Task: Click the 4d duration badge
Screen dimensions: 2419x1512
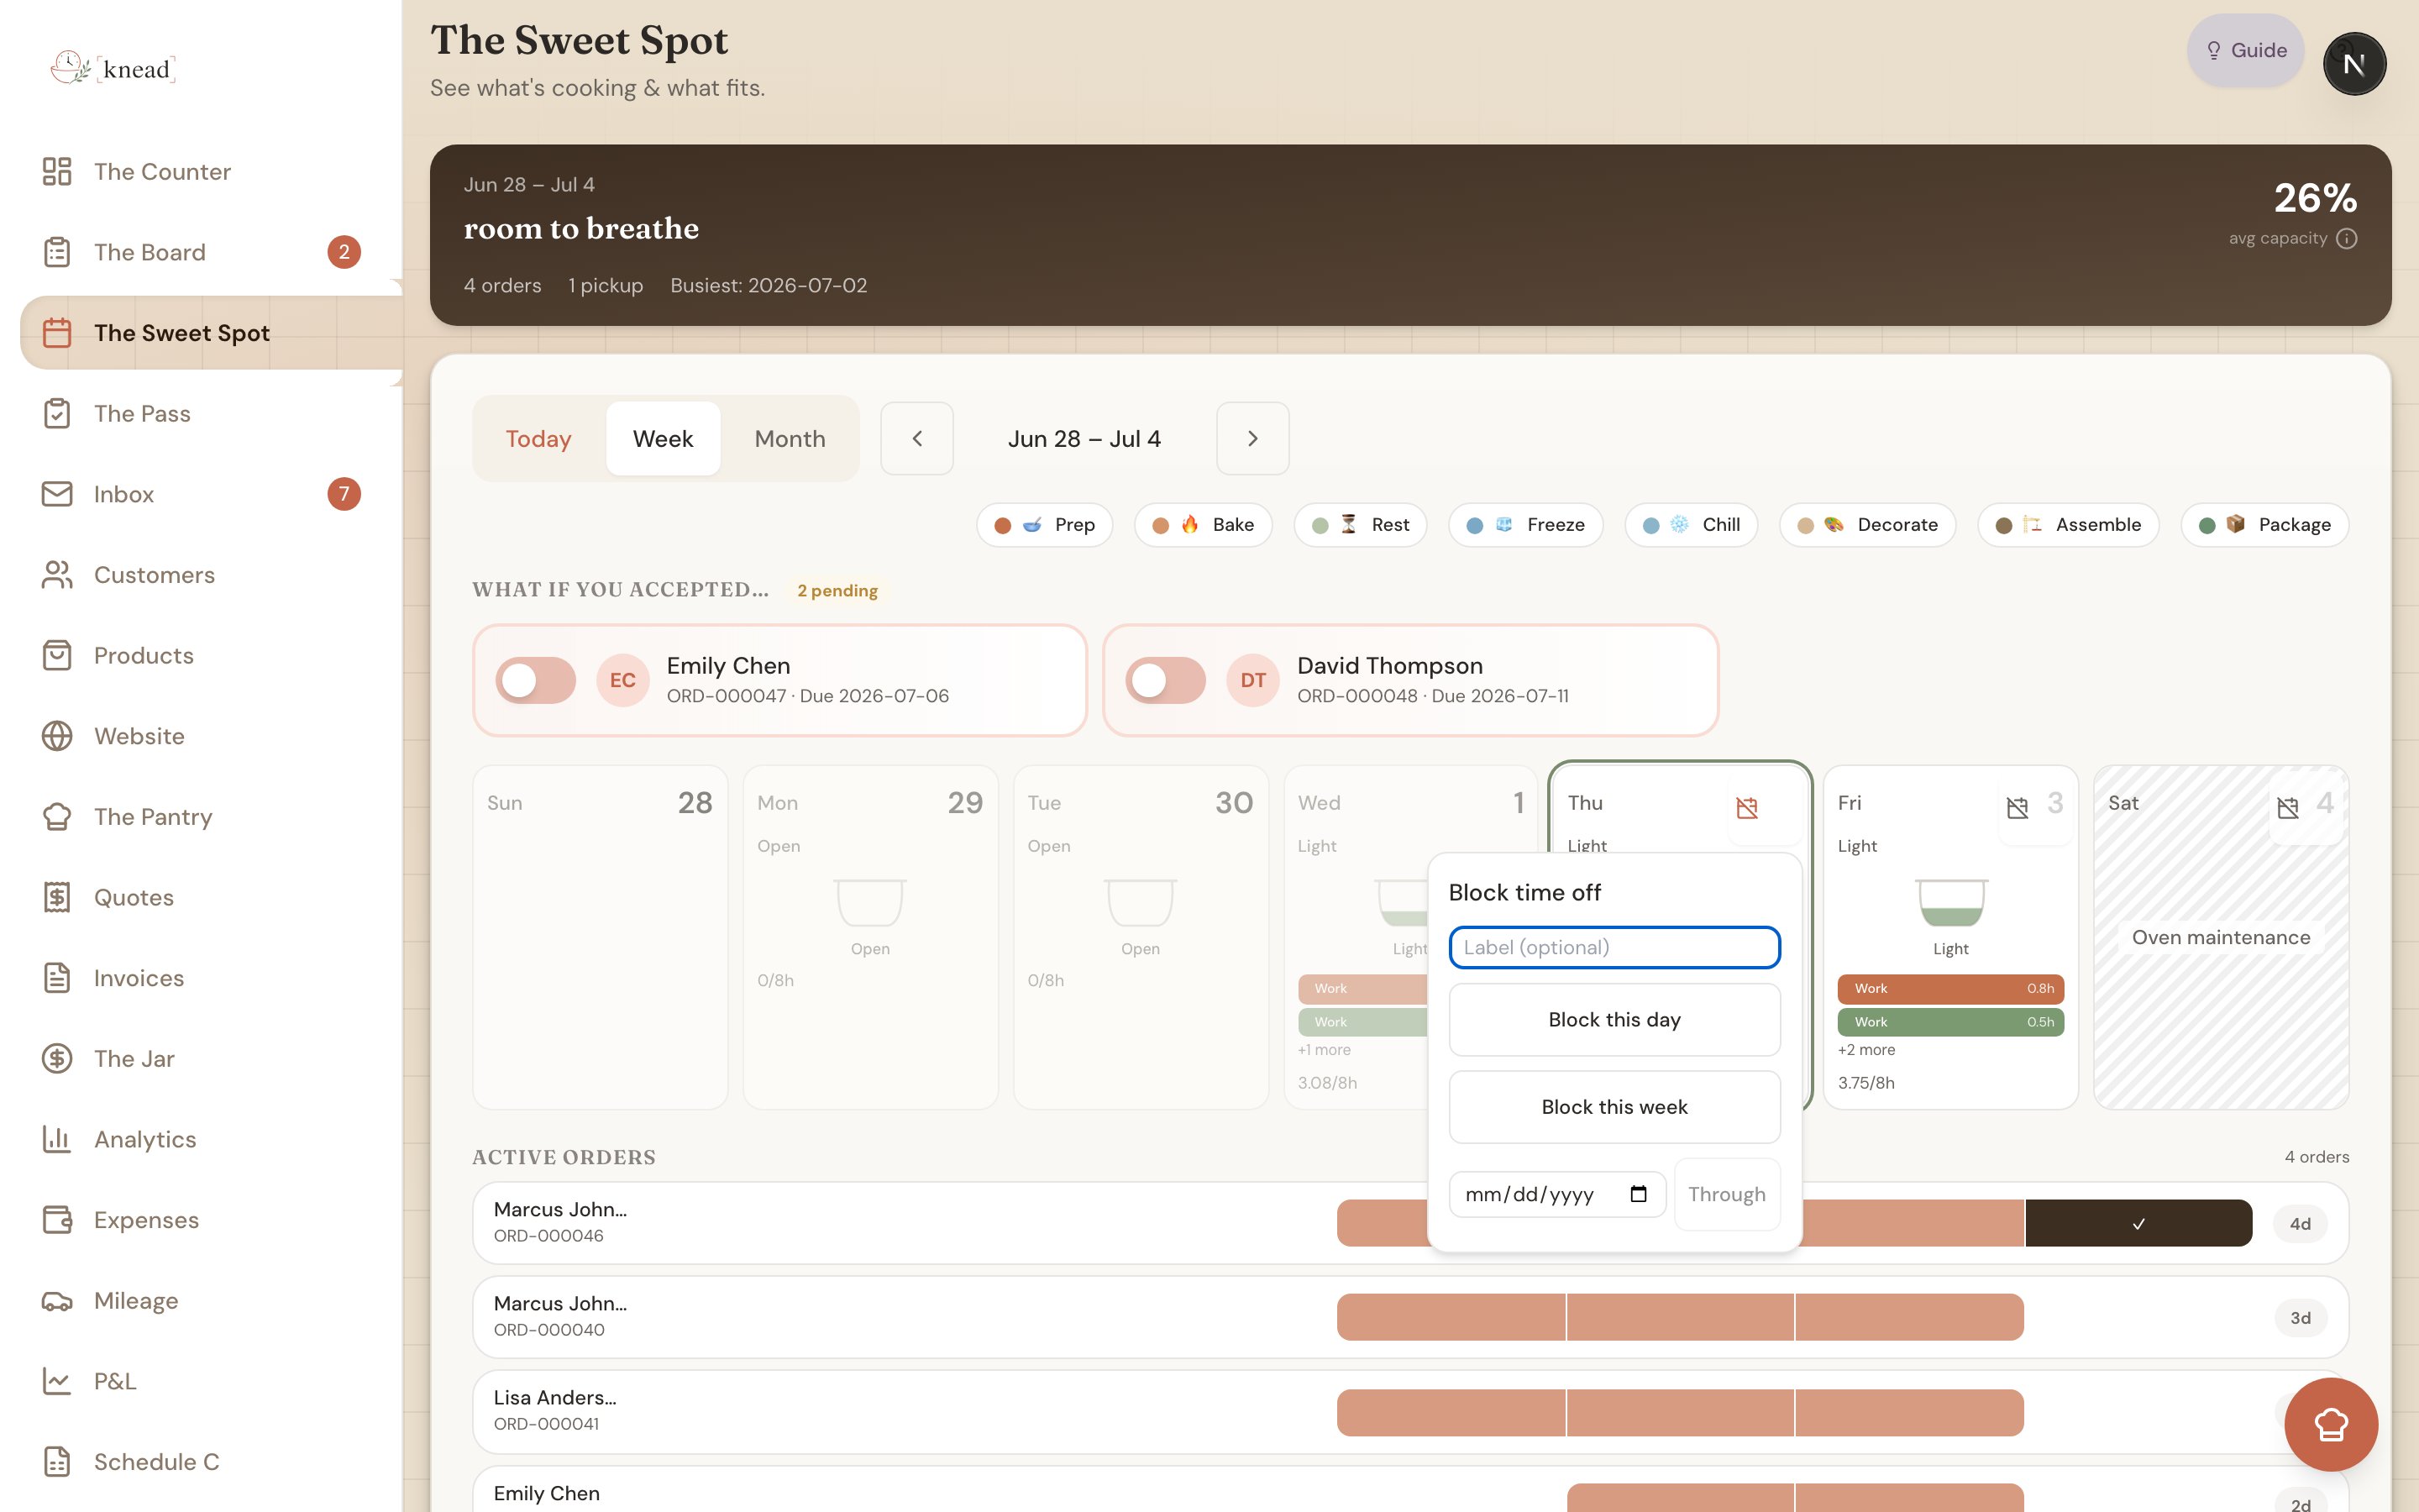Action: [2300, 1224]
